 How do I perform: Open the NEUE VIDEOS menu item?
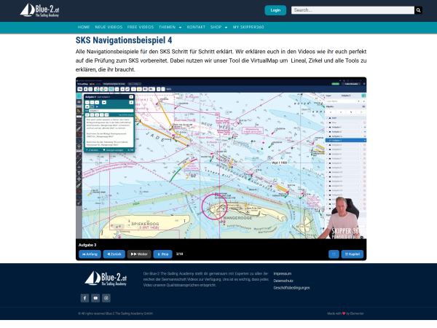109,27
